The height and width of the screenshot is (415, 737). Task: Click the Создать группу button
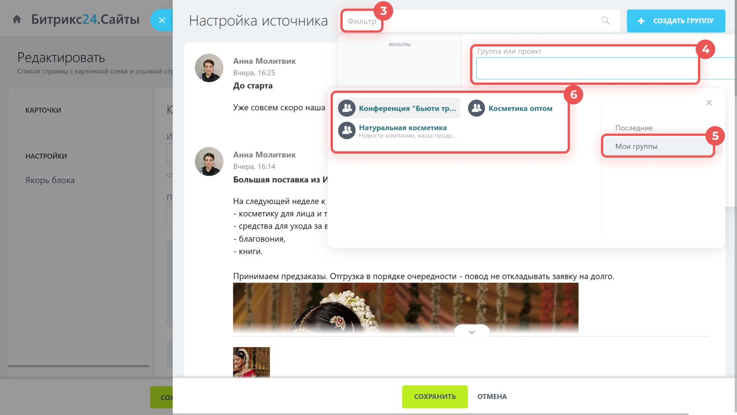point(676,21)
